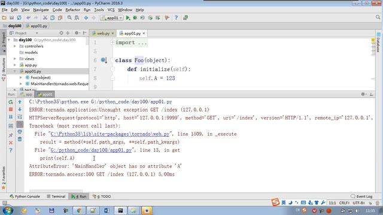Image resolution: width=383 pixels, height=215 pixels.
Task: Click the Windows Start button
Action: point(8,210)
